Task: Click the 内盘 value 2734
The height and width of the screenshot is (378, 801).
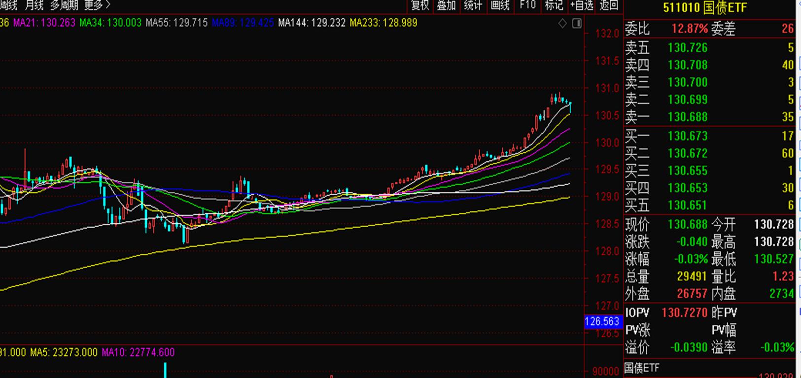Action: click(782, 294)
